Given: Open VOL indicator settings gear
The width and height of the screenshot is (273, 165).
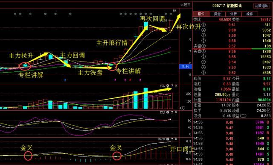Looking at the screenshot, I should (168, 85).
